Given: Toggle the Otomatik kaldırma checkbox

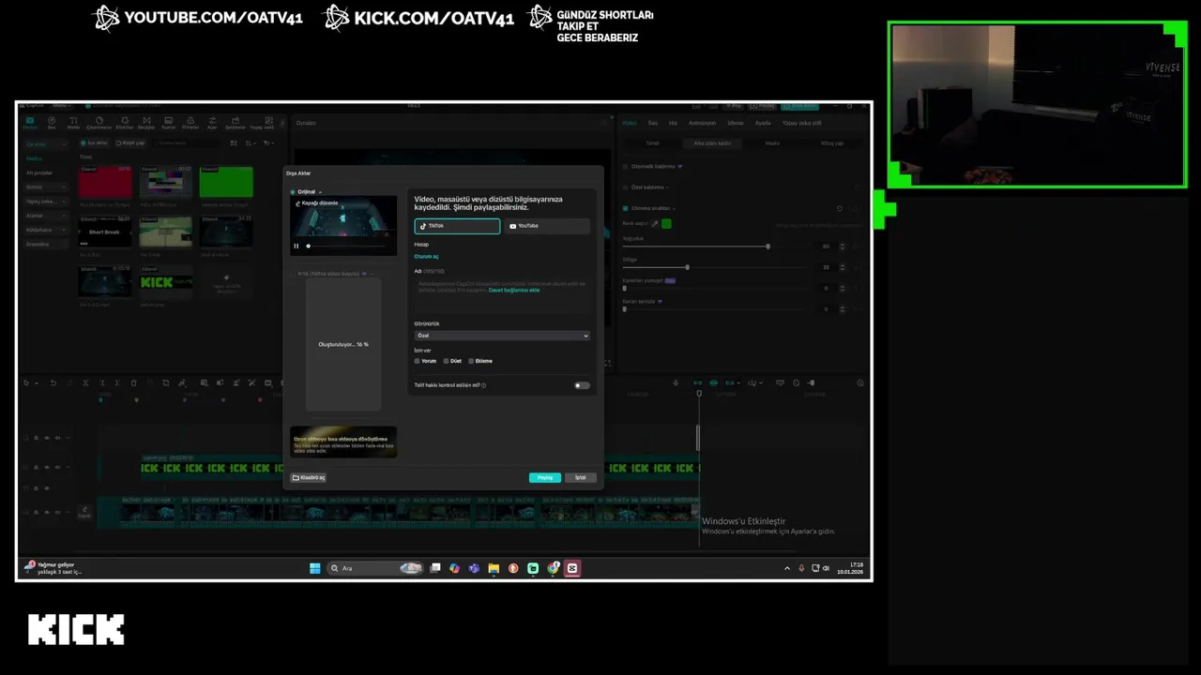Looking at the screenshot, I should [x=625, y=166].
